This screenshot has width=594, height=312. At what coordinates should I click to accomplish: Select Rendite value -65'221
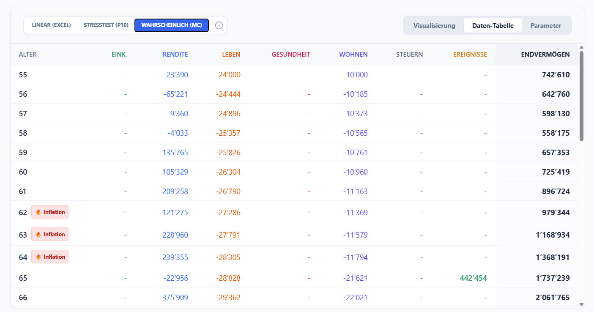tap(176, 94)
